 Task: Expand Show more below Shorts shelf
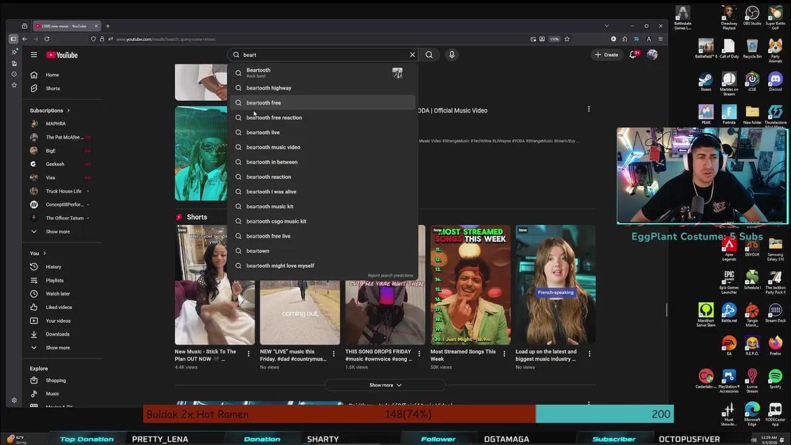385,385
